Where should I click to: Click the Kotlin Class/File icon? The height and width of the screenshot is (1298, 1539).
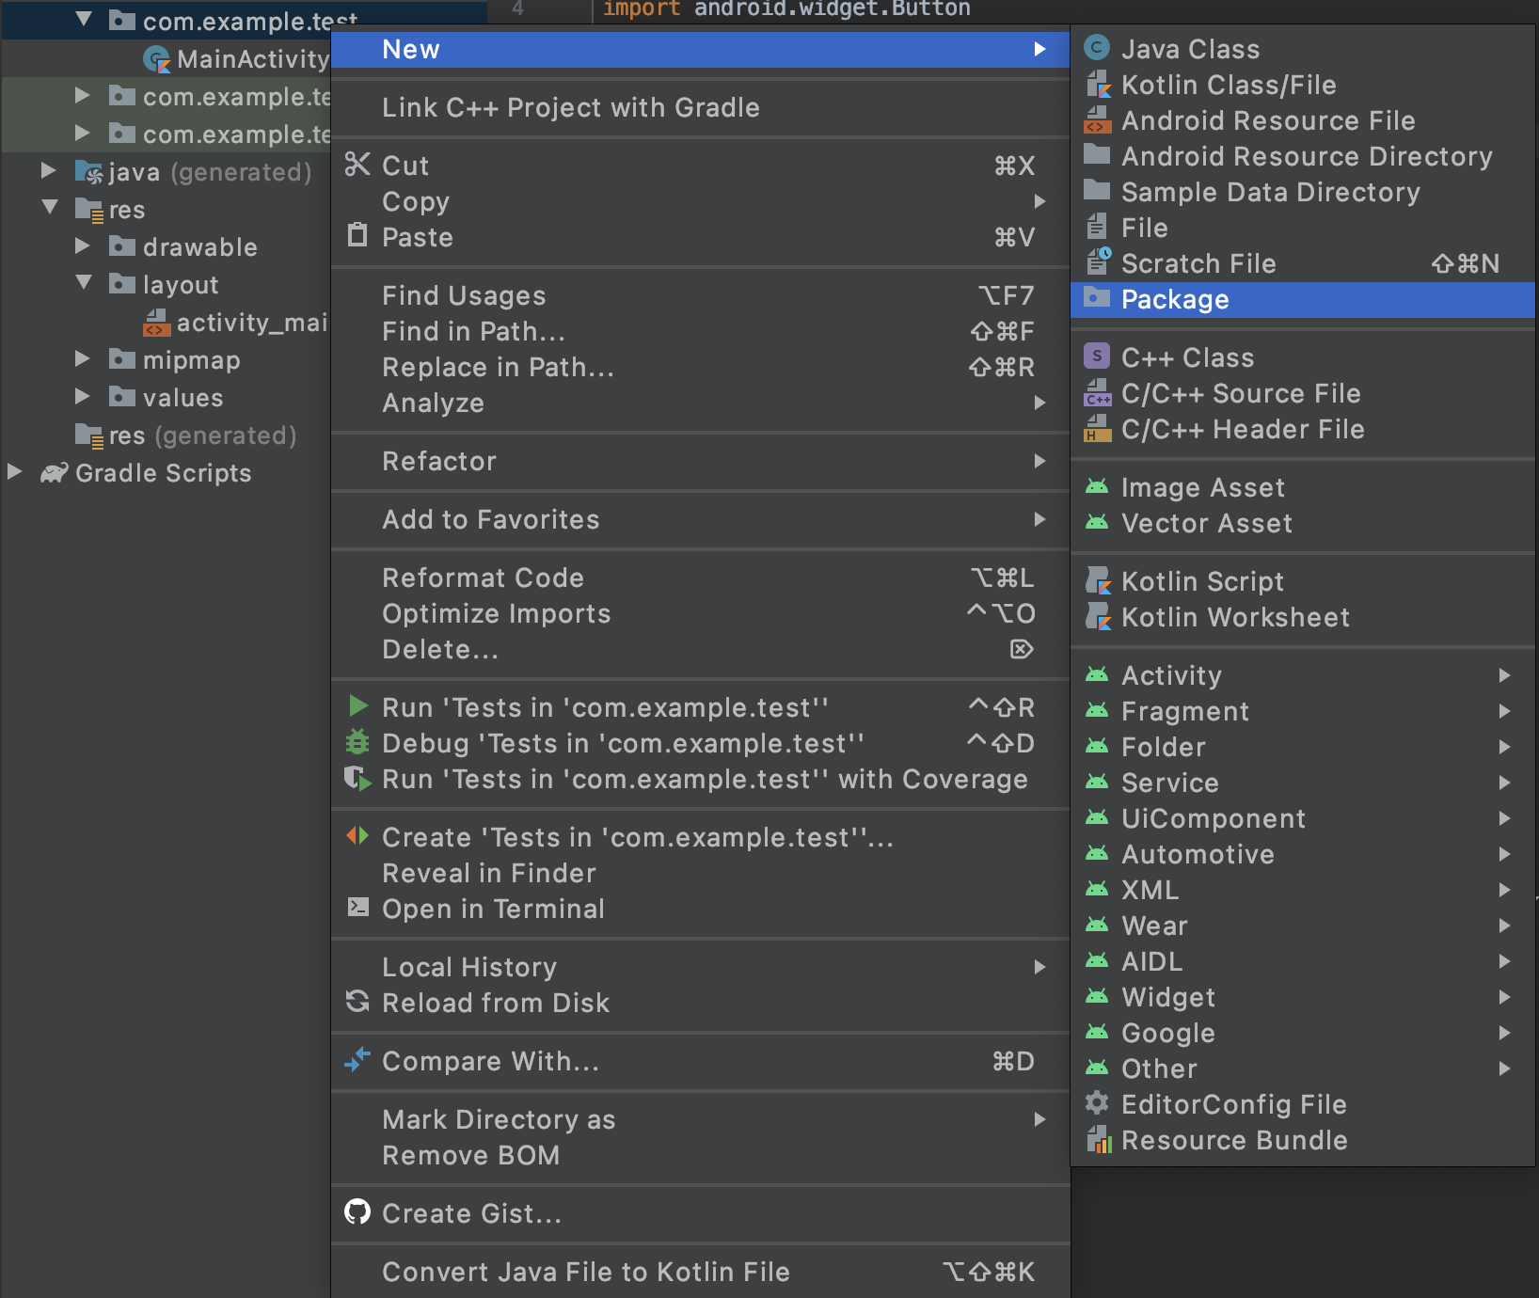[x=1097, y=84]
